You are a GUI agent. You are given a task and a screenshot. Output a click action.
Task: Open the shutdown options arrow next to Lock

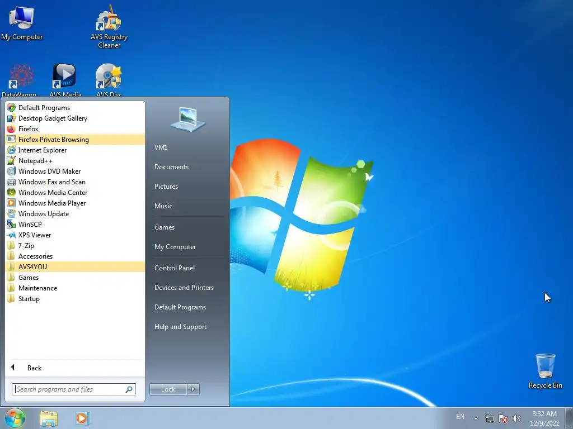coord(193,389)
